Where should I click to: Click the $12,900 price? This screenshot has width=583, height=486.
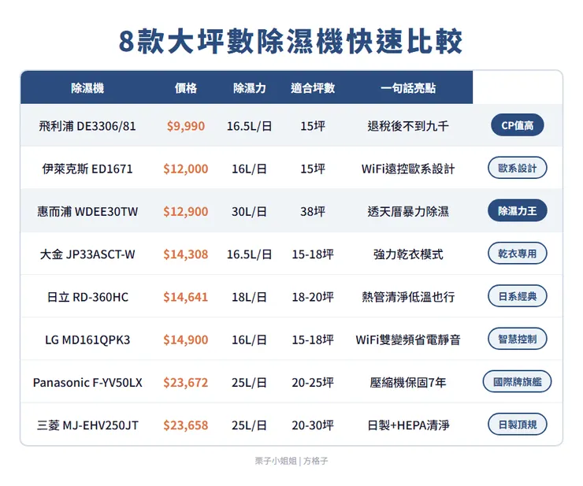coord(185,212)
